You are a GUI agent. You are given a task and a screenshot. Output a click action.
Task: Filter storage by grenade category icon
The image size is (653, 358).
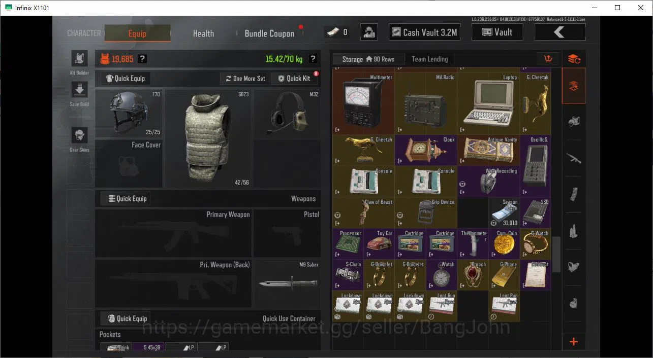tap(574, 303)
